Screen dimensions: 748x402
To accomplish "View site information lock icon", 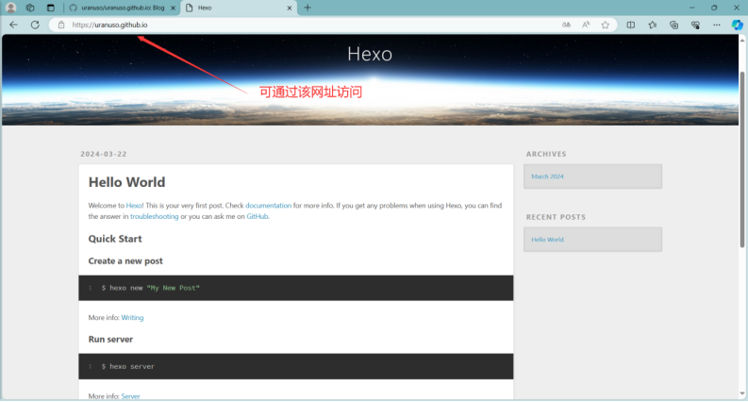I will click(x=61, y=25).
